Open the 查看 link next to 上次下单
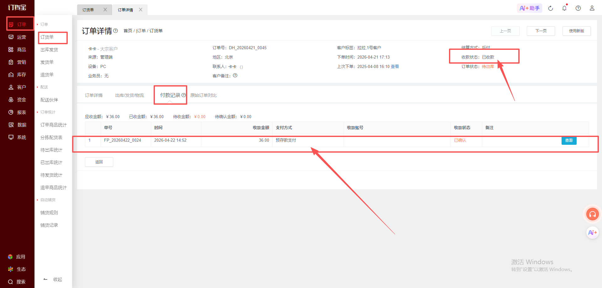This screenshot has height=288, width=602. click(395, 66)
